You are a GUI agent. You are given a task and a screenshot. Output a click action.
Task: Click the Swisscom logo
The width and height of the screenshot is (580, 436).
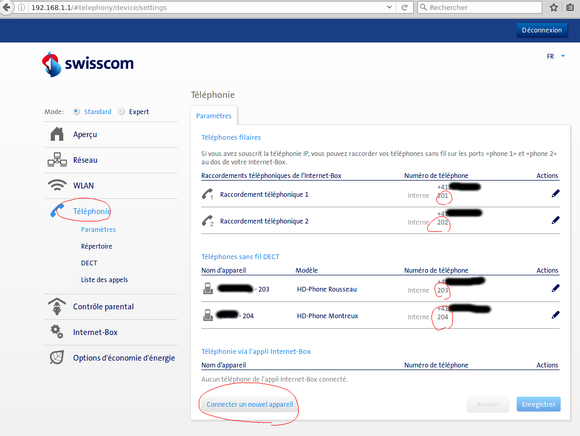point(87,63)
